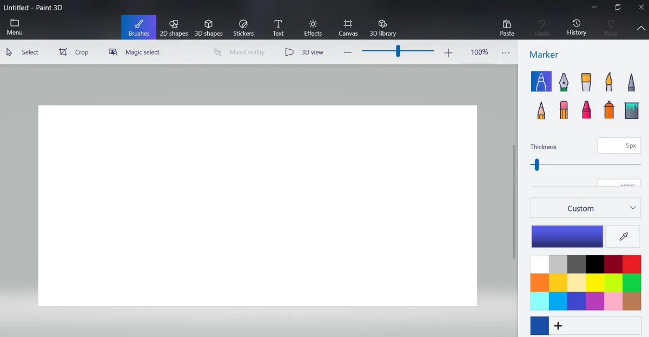The height and width of the screenshot is (337, 649).
Task: Open the History panel
Action: (x=577, y=27)
